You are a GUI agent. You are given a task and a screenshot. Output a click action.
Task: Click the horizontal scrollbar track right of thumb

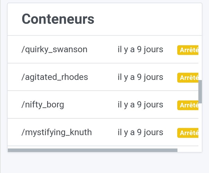tap(189, 150)
